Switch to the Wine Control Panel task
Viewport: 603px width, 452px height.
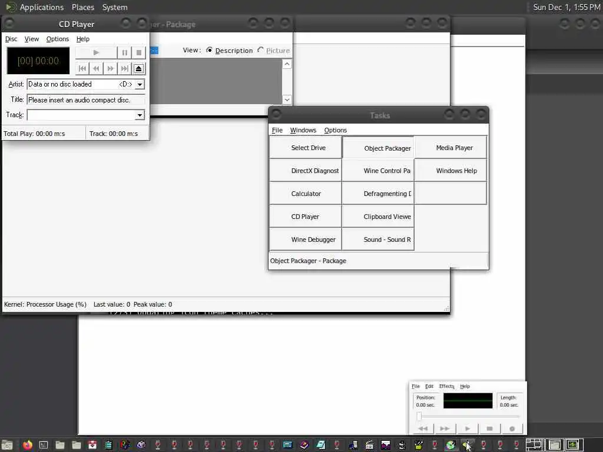[x=378, y=171]
